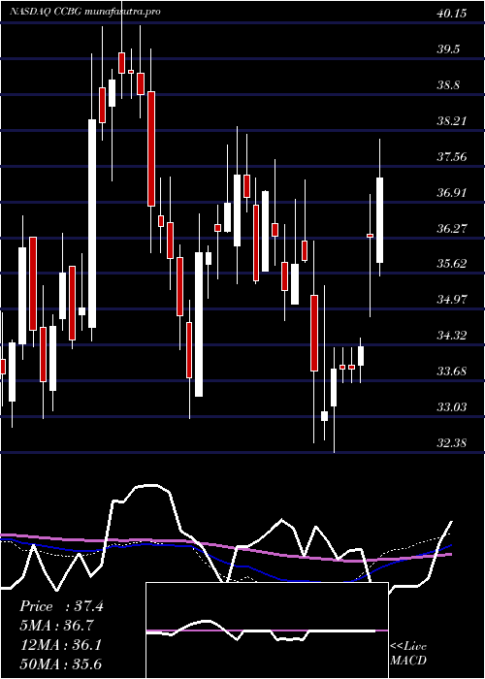Click the 37.56 price axis label

coord(451,157)
